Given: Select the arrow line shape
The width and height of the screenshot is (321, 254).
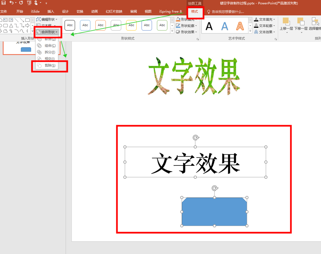Looking at the screenshot, I should tap(22, 20).
